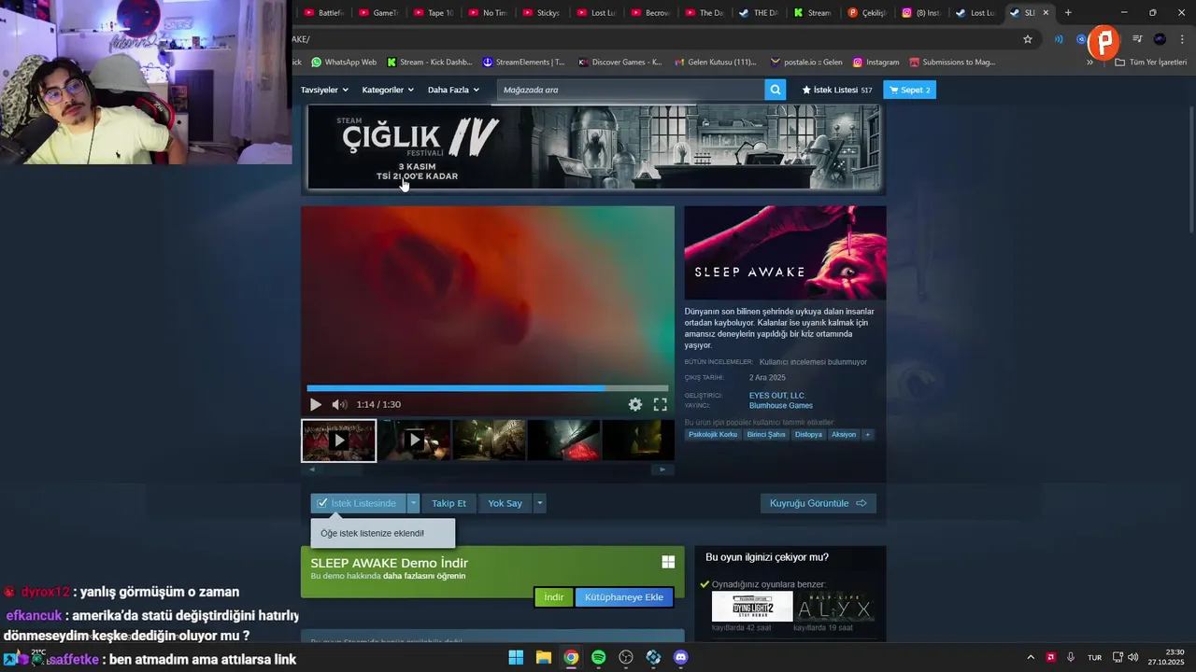
Task: Switch to Battlefield YouTube tab
Action: pyautogui.click(x=322, y=13)
